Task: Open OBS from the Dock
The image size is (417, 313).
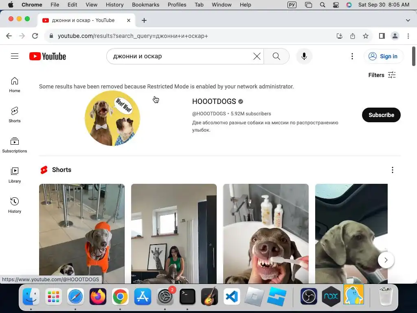Action: [x=309, y=296]
